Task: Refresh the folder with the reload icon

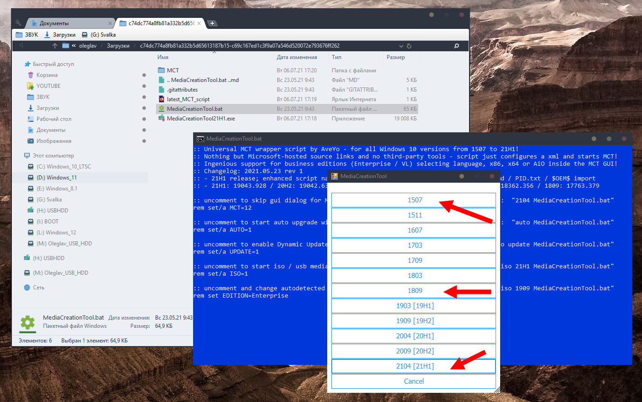Action: (409, 46)
